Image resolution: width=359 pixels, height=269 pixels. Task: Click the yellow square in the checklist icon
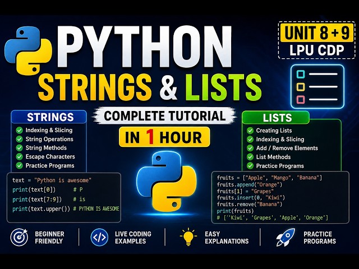(301, 87)
